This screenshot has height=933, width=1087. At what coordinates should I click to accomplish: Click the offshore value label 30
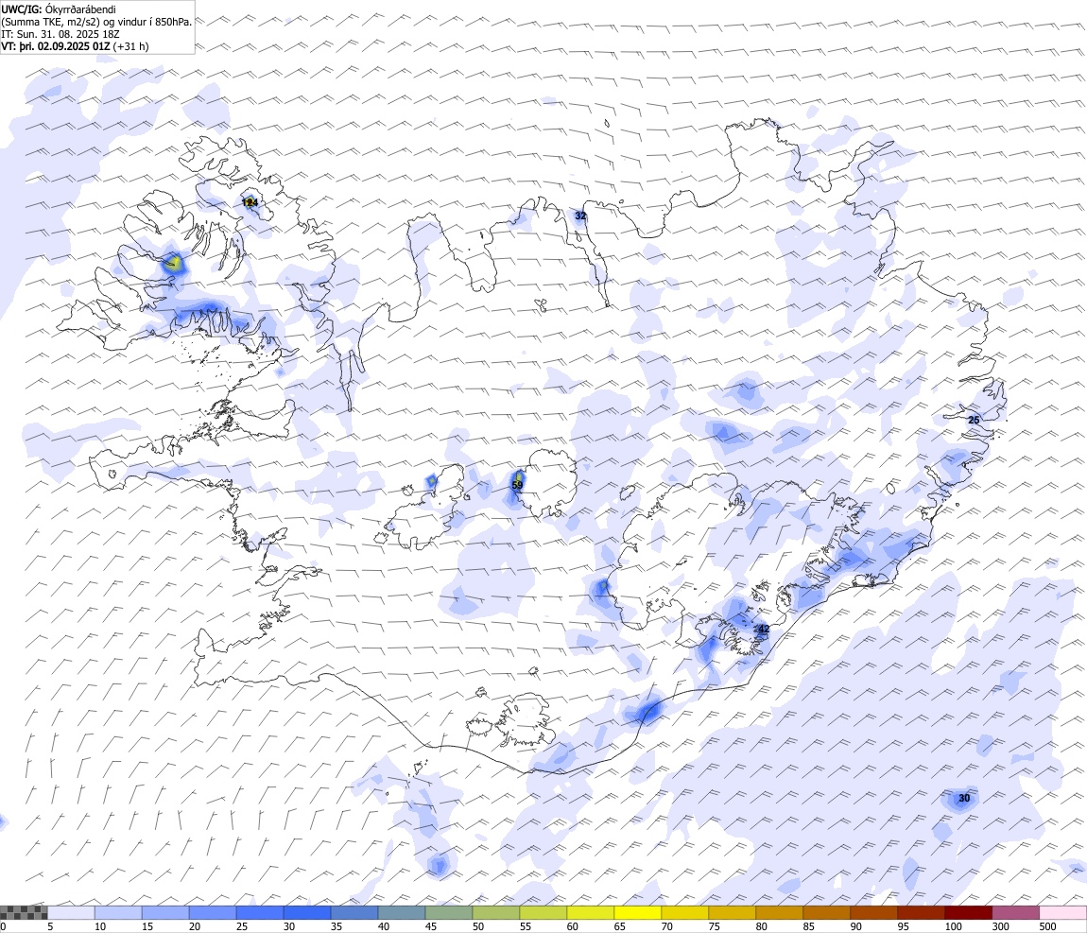tap(964, 798)
